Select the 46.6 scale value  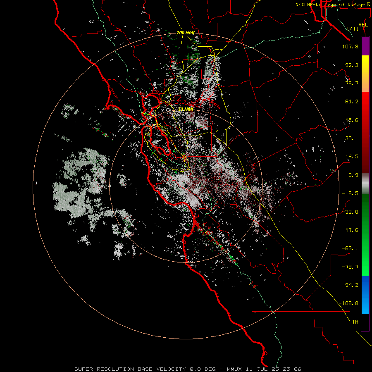click(x=352, y=120)
